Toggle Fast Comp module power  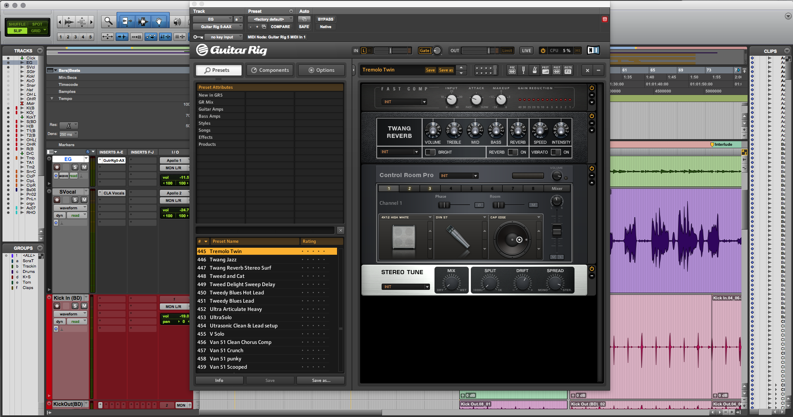(591, 88)
